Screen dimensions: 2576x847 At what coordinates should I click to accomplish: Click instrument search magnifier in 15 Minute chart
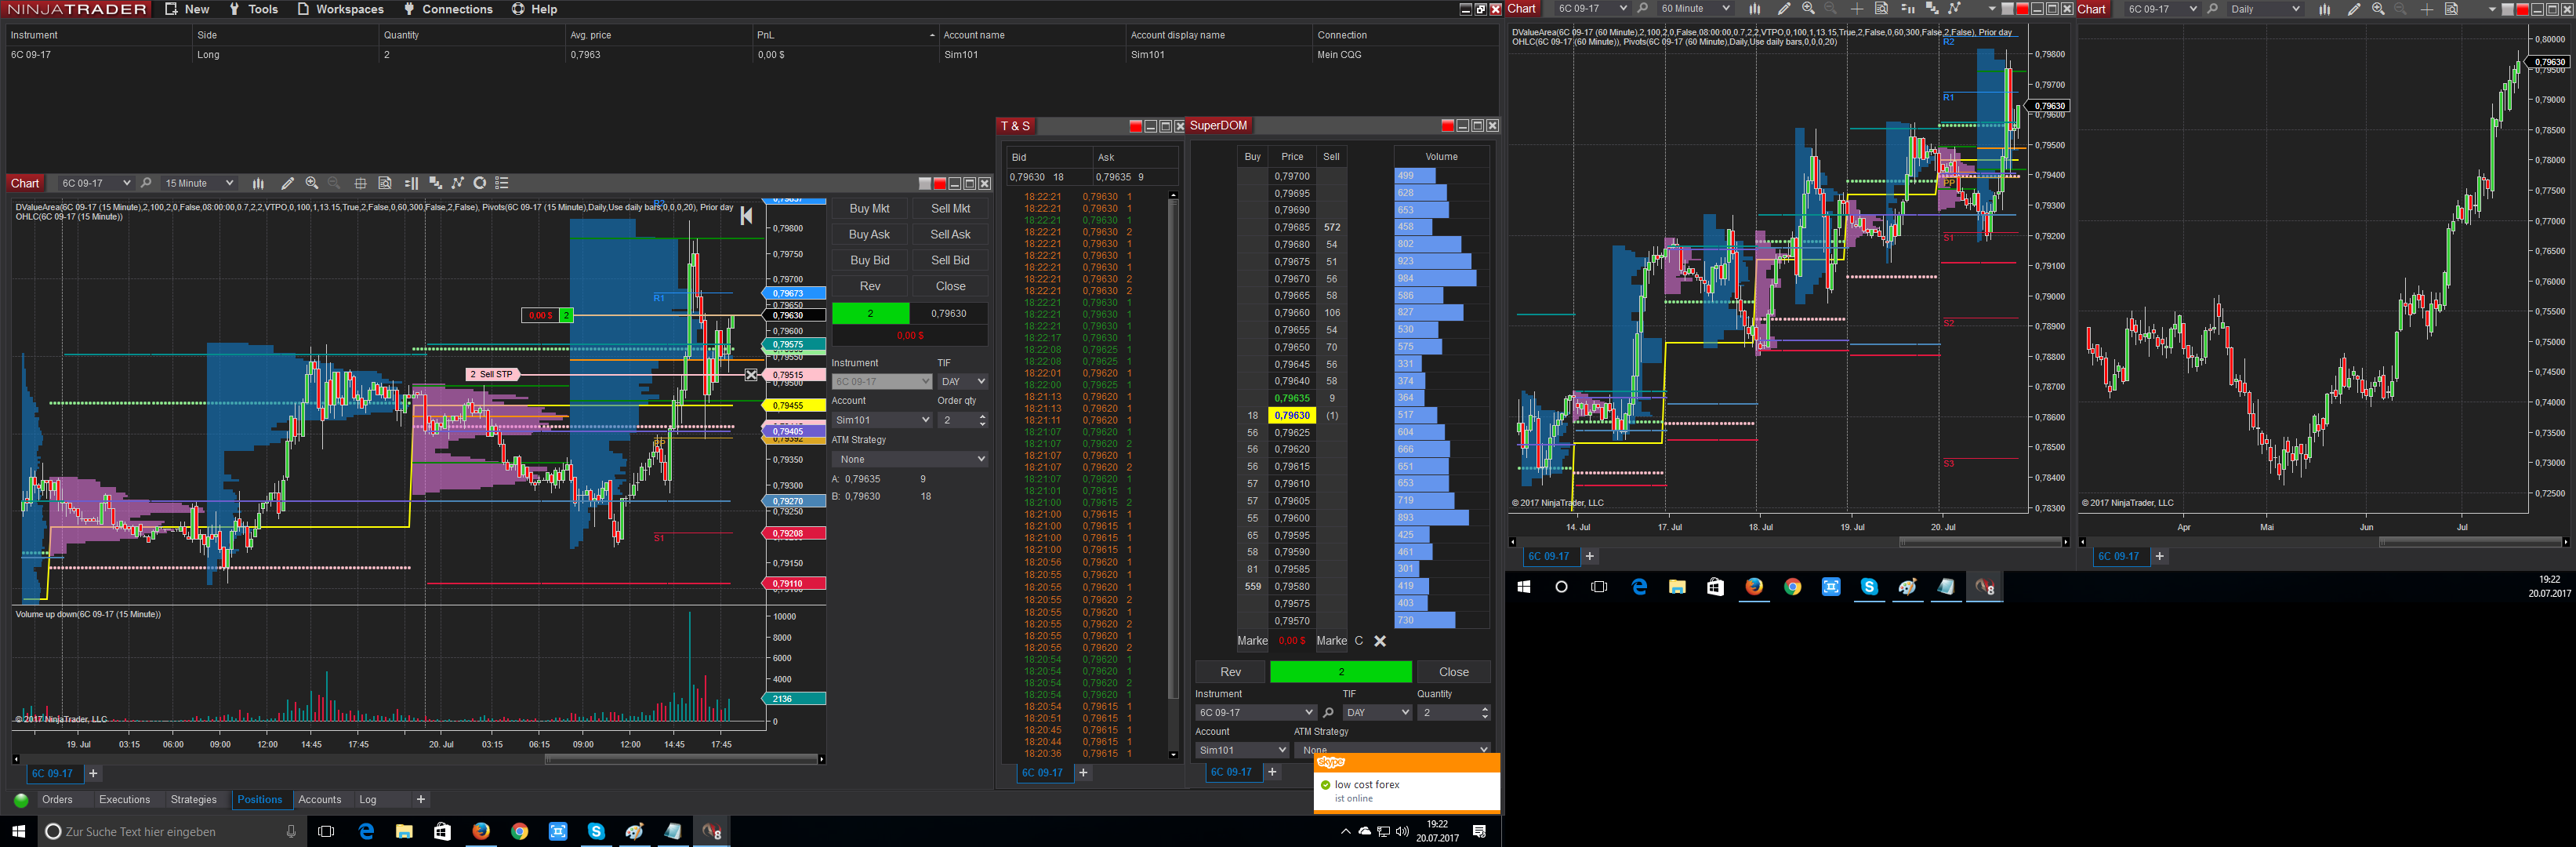(x=146, y=183)
